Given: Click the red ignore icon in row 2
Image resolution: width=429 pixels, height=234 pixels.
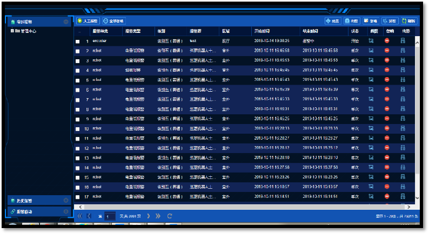Looking at the screenshot, I should pyautogui.click(x=387, y=51).
